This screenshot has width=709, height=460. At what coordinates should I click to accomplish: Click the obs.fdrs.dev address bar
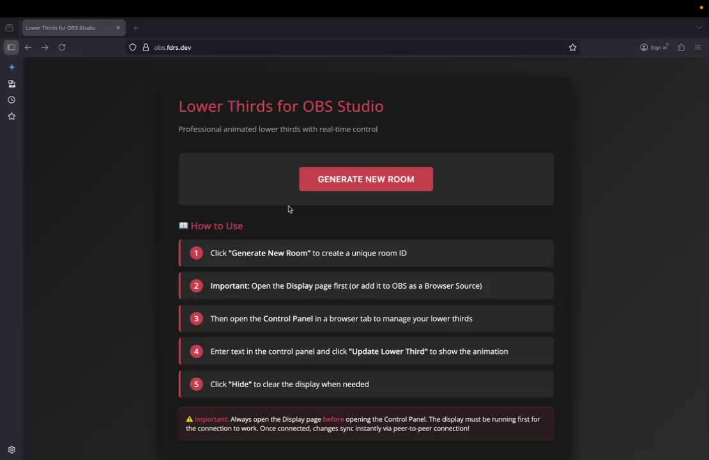pyautogui.click(x=353, y=47)
